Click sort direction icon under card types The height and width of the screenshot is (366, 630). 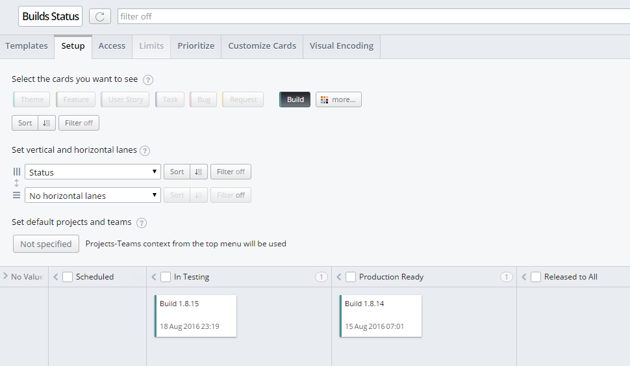[47, 123]
